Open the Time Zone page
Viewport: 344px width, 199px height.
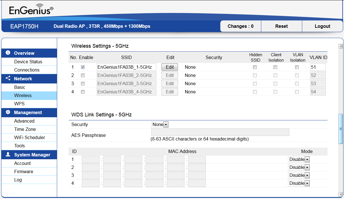[x=25, y=129]
